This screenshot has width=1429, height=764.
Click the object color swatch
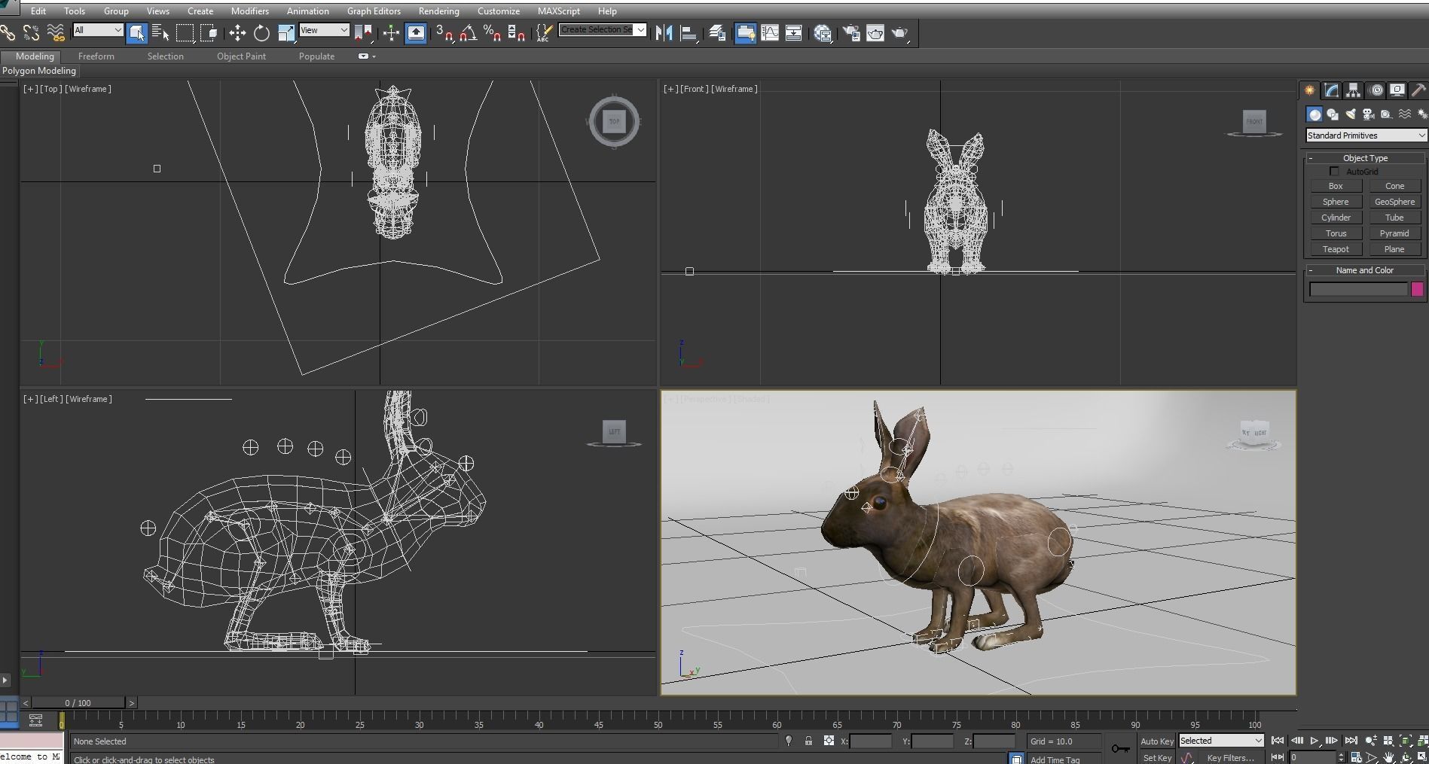point(1417,289)
